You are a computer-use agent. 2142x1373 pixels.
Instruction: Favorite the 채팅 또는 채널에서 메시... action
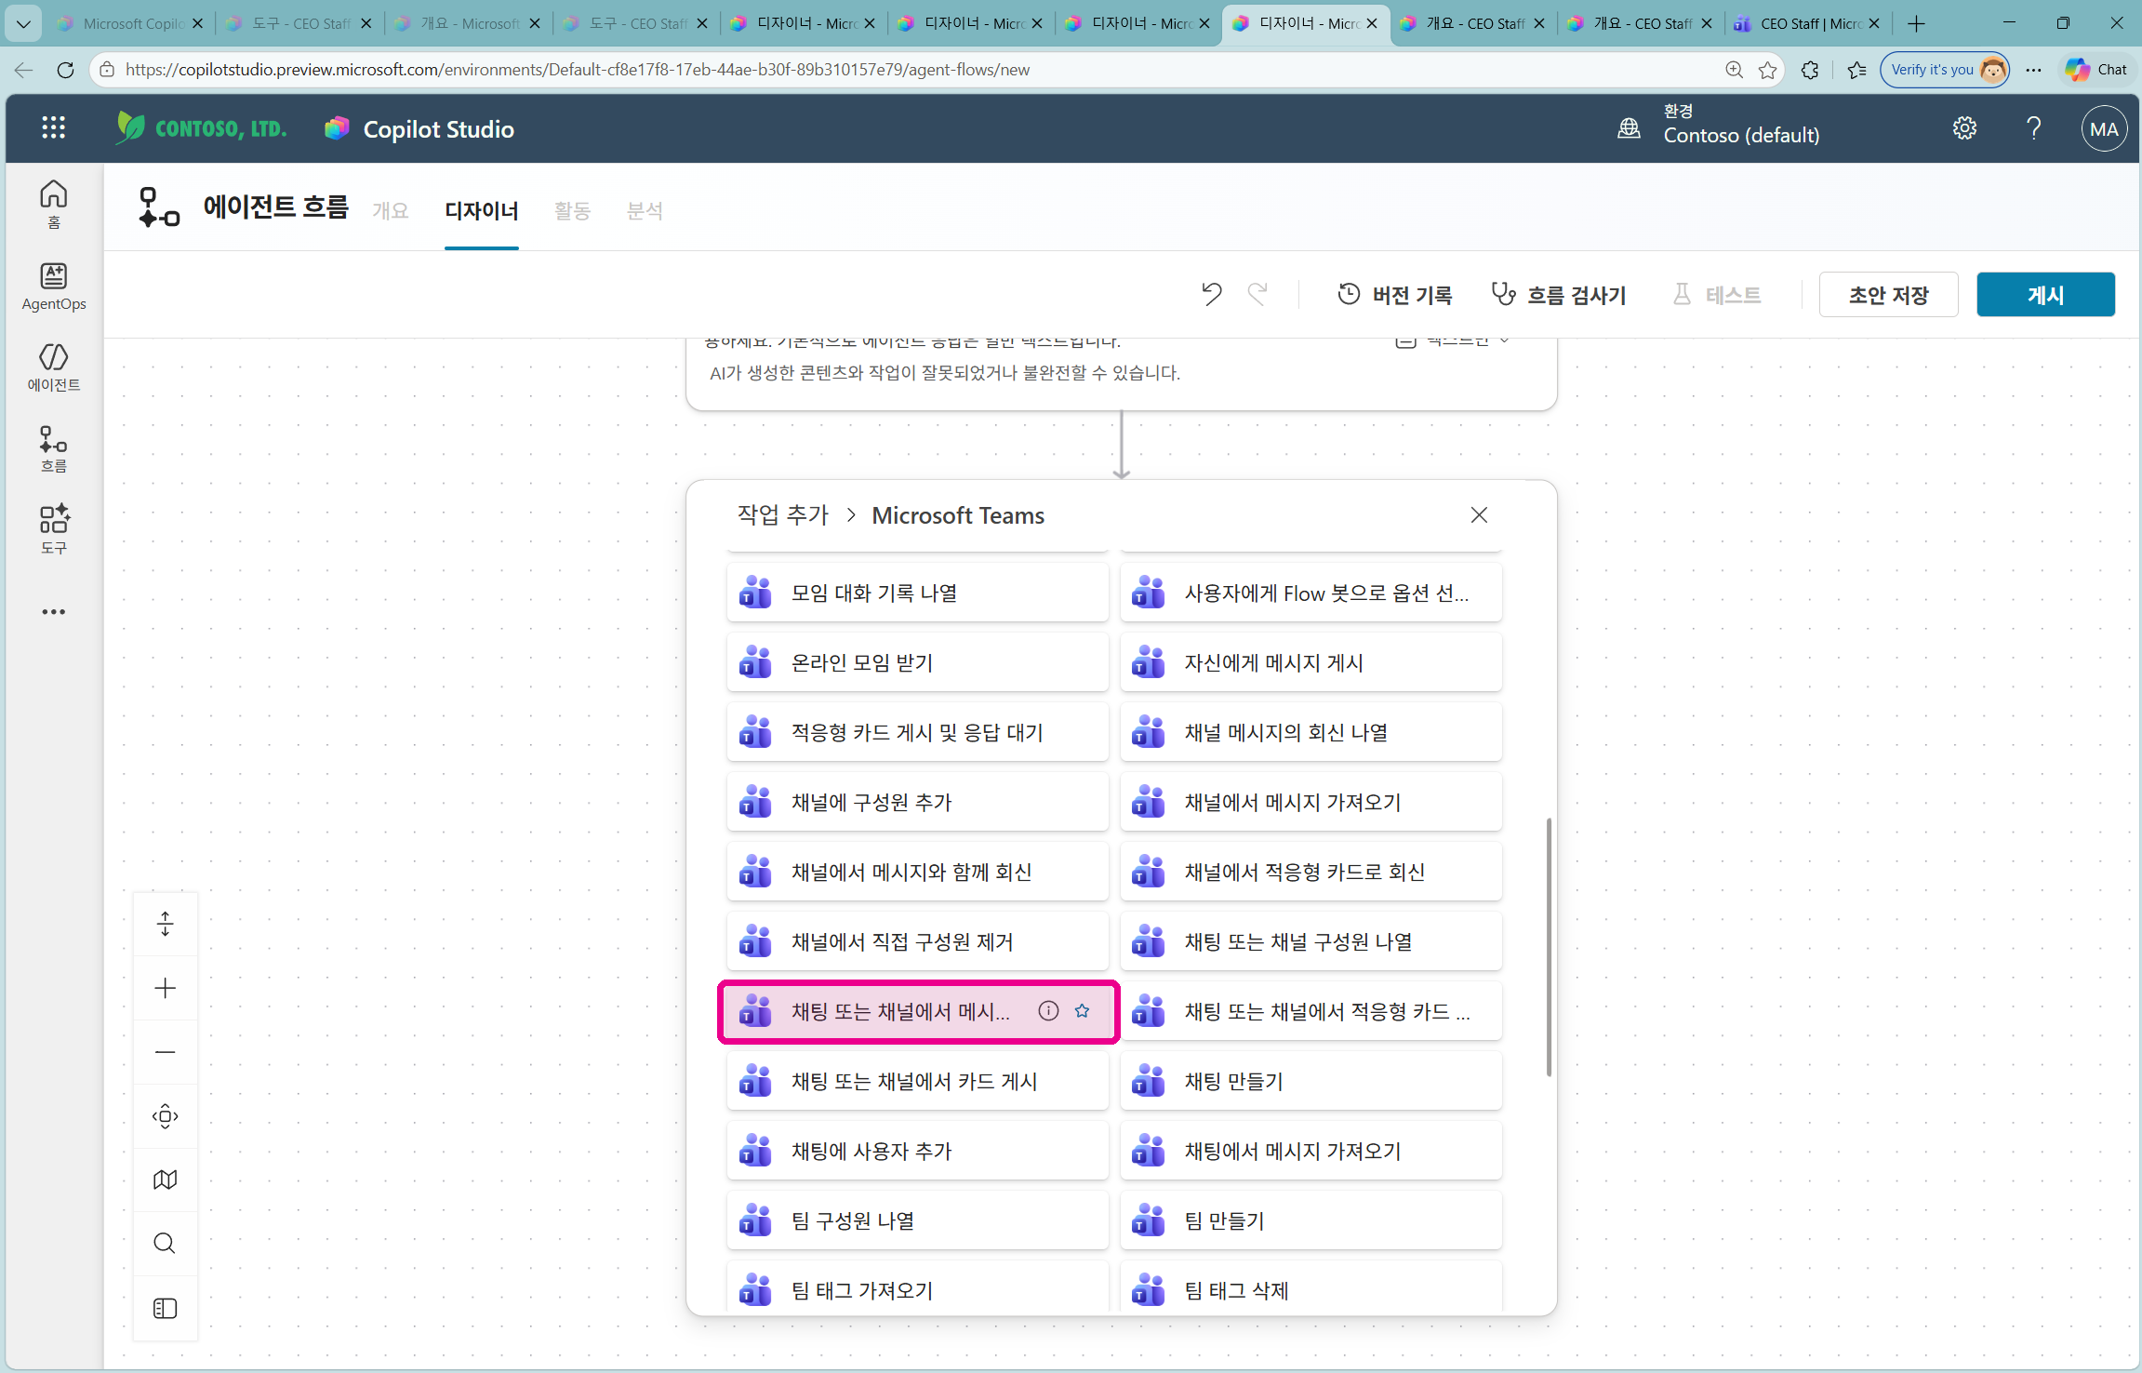point(1082,1011)
